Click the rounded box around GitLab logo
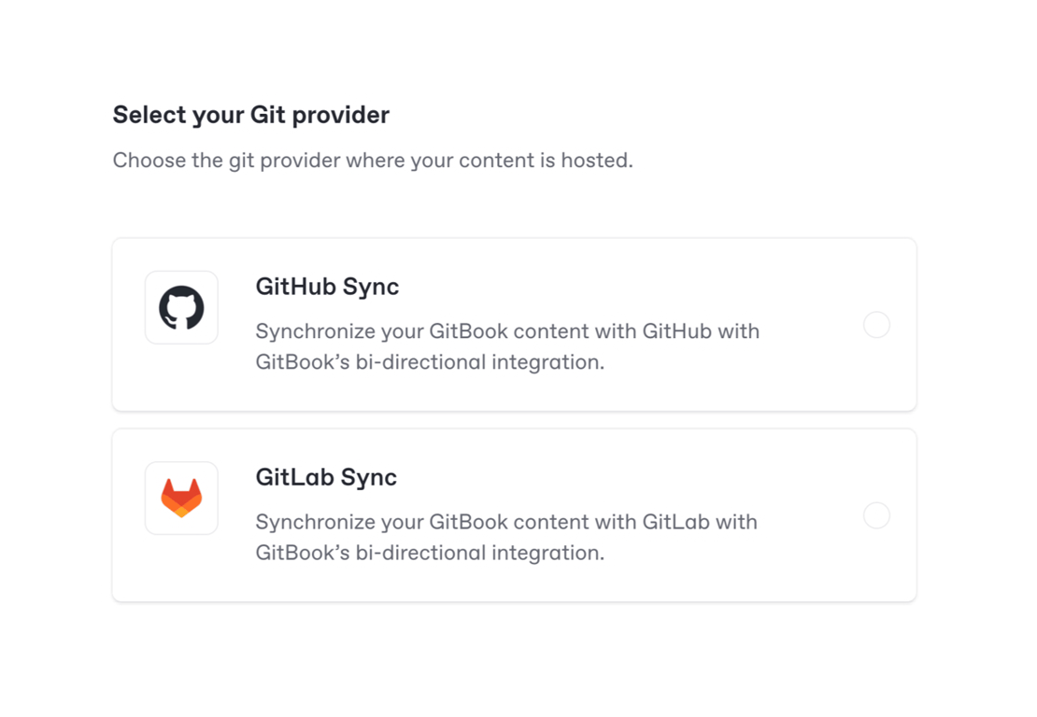Image resolution: width=1037 pixels, height=717 pixels. pos(155,472)
